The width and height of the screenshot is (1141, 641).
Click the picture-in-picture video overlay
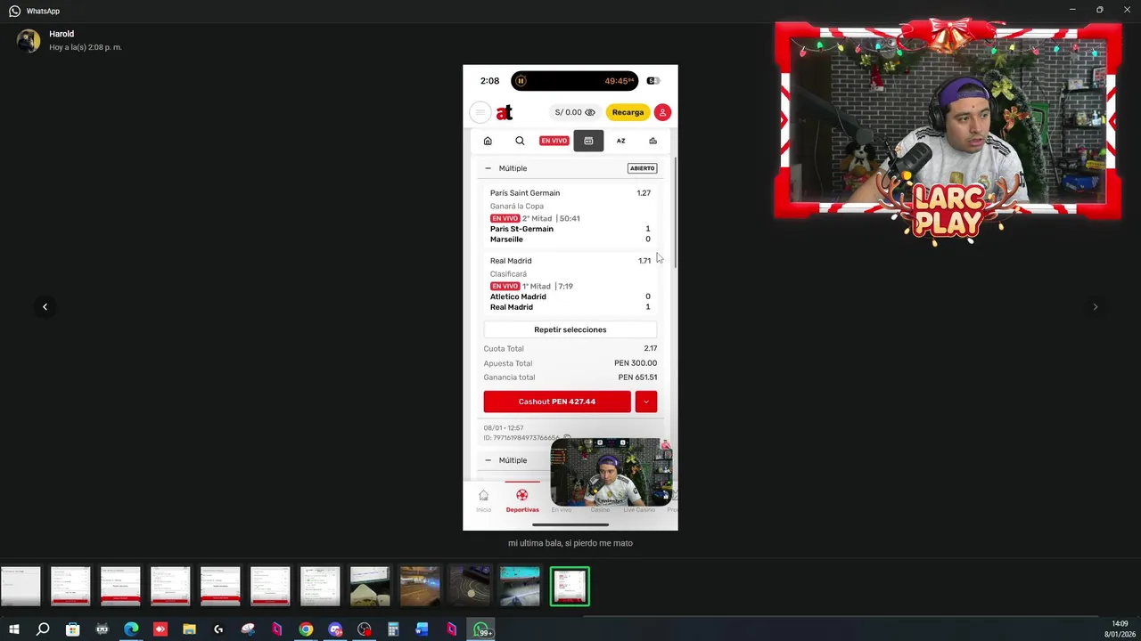(612, 472)
